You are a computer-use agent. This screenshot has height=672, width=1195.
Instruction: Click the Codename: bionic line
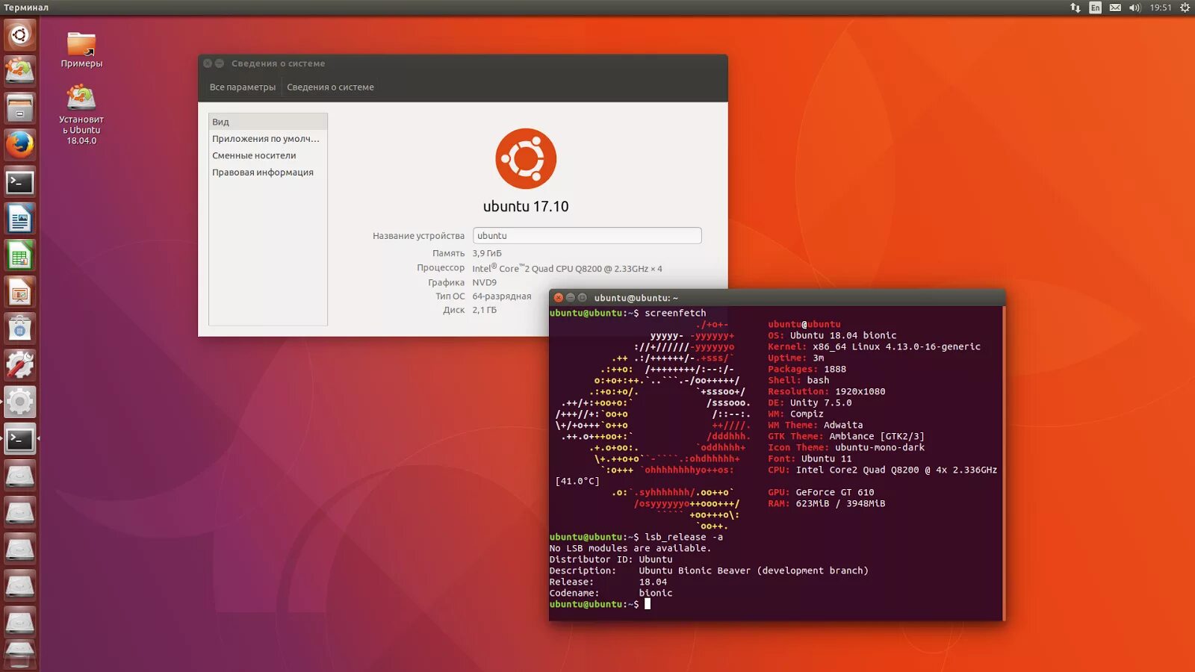pyautogui.click(x=611, y=593)
